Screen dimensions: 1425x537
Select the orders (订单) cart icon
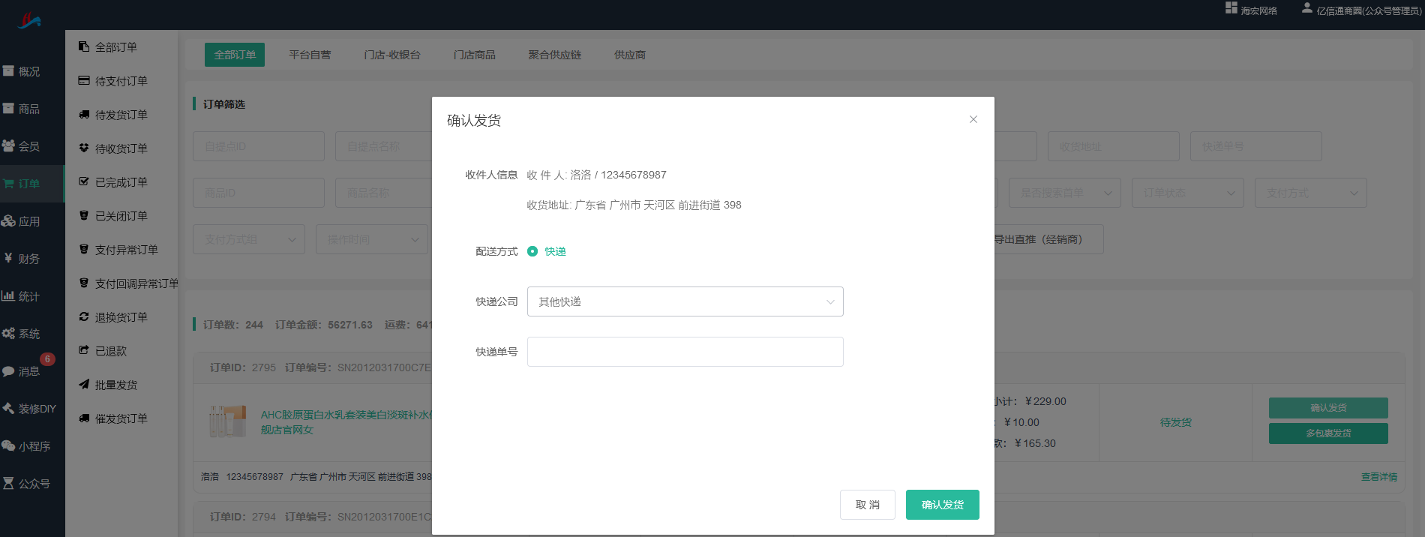[x=8, y=184]
